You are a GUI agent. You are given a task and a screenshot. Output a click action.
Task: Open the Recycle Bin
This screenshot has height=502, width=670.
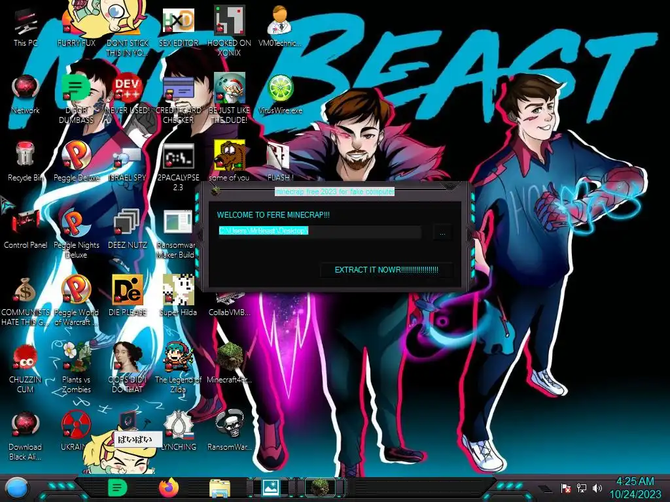click(26, 162)
